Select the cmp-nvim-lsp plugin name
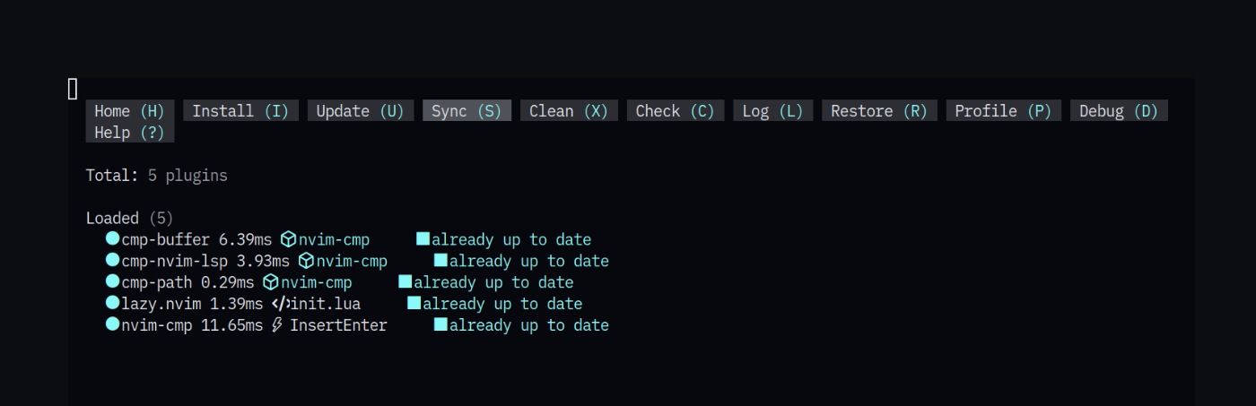1256x406 pixels. click(x=174, y=261)
